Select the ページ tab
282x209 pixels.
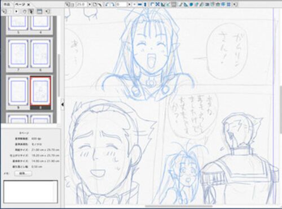coord(20,5)
